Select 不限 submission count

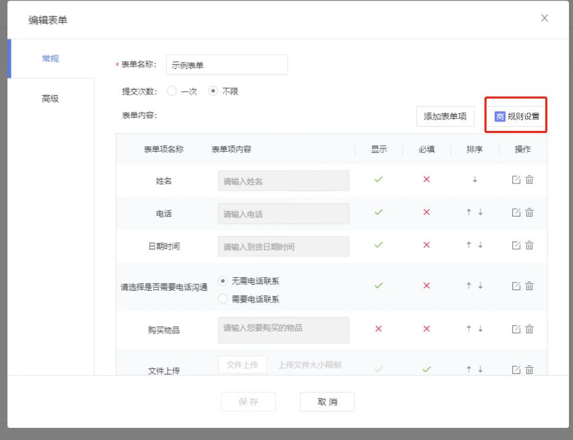pyautogui.click(x=213, y=91)
